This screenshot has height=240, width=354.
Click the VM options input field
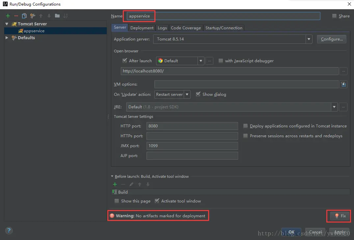point(246,84)
